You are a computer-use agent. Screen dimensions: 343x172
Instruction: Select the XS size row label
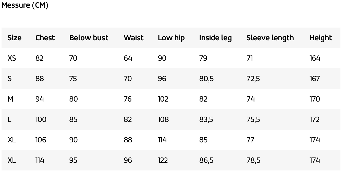tap(12, 58)
